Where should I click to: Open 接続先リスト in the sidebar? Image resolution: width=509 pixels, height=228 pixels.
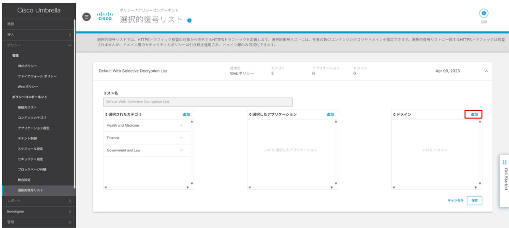coord(27,107)
